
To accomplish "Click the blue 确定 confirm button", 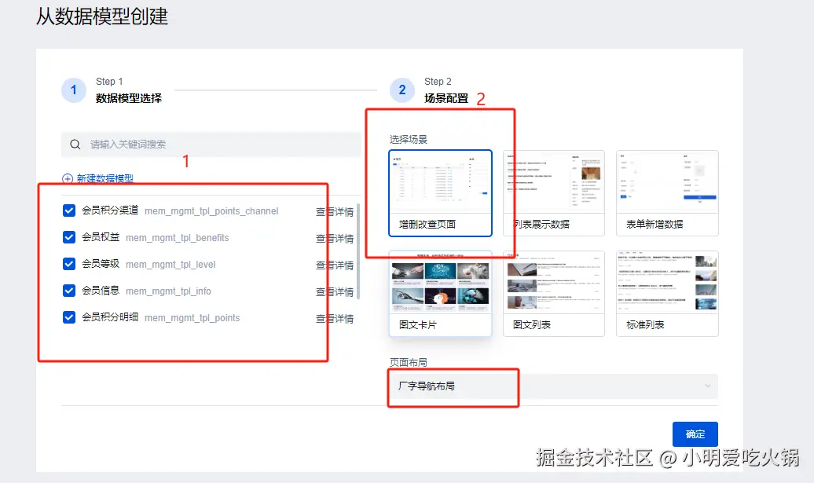I will point(695,434).
